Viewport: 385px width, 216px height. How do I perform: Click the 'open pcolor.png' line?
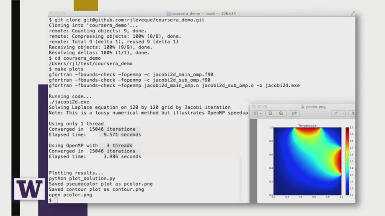tap(70, 195)
